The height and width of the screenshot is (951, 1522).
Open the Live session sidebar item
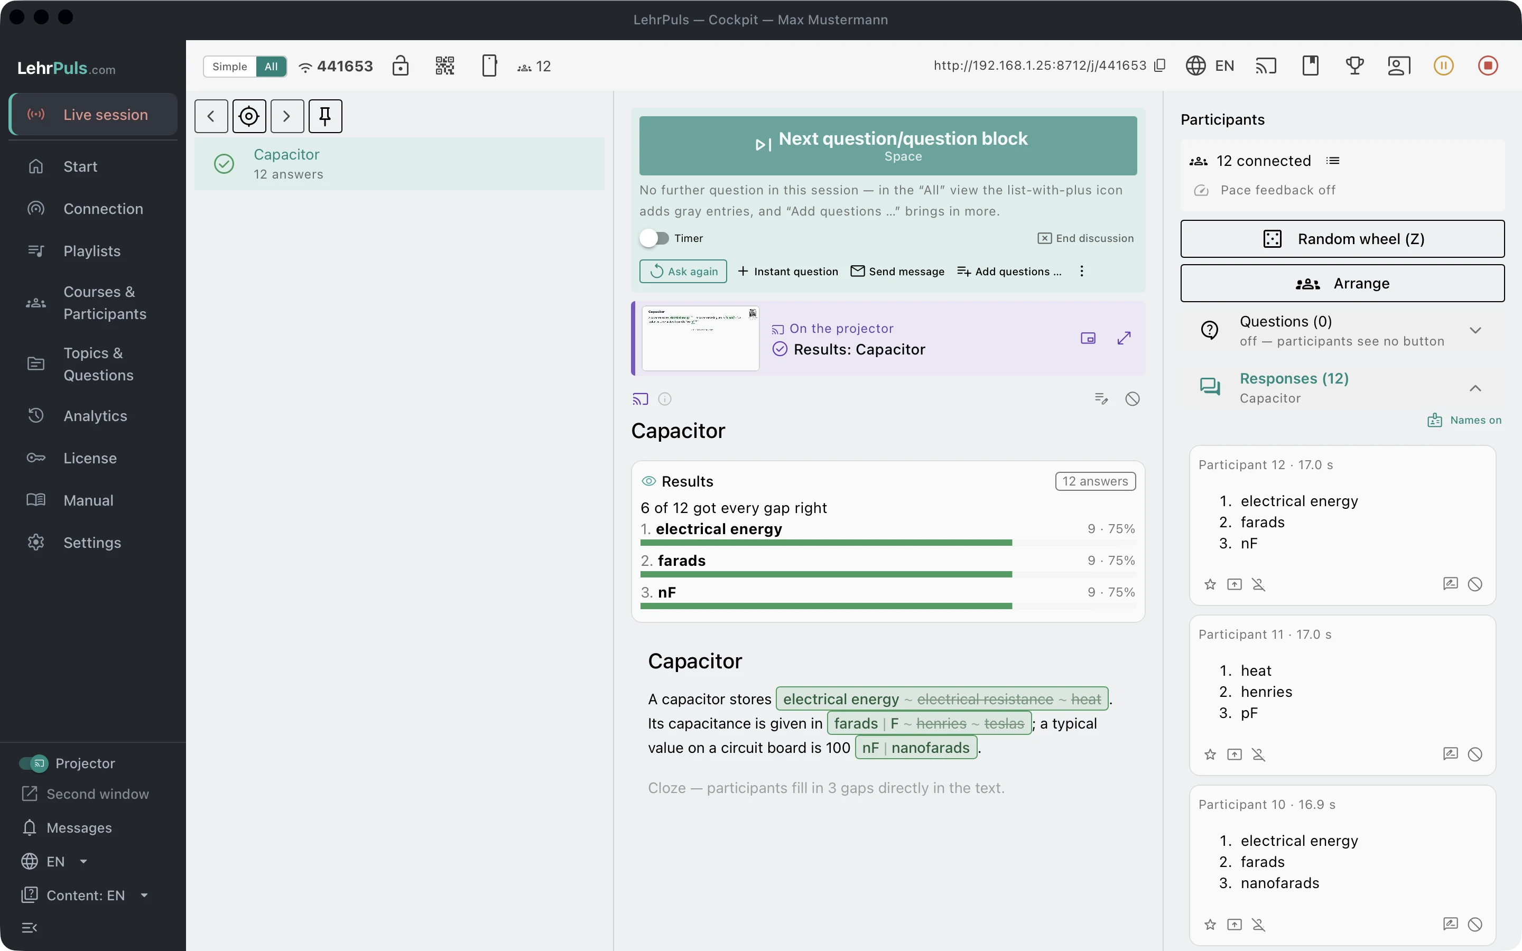[x=93, y=115]
